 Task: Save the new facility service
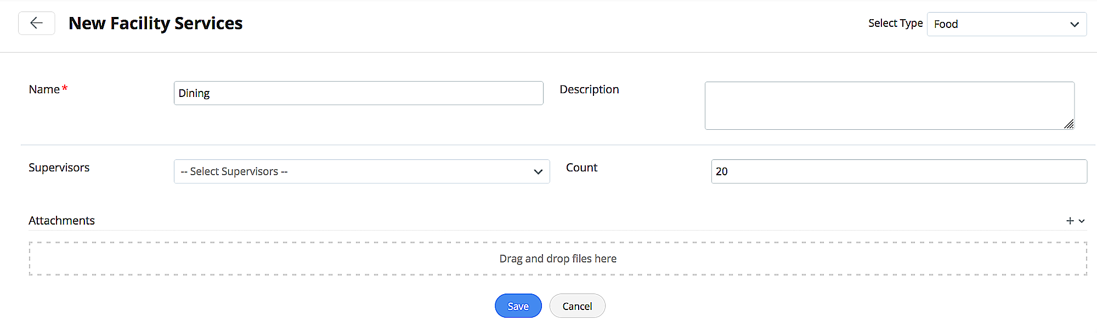click(x=518, y=306)
